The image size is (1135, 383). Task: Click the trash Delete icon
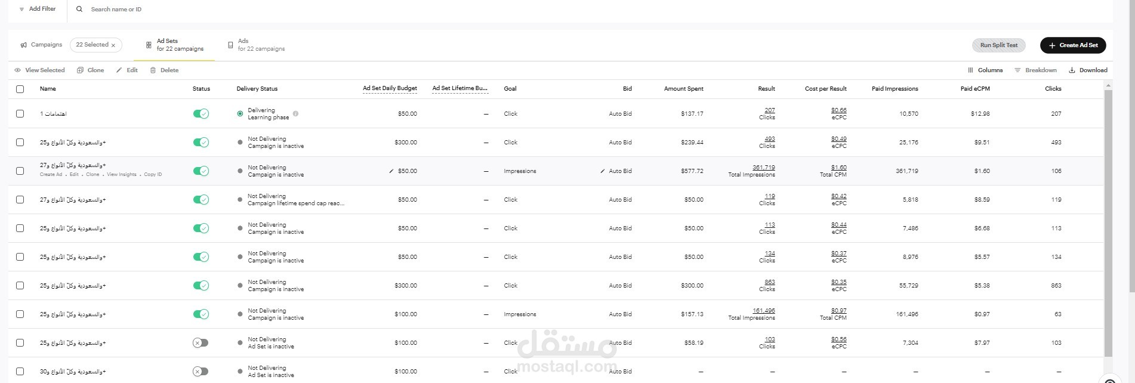coord(153,70)
